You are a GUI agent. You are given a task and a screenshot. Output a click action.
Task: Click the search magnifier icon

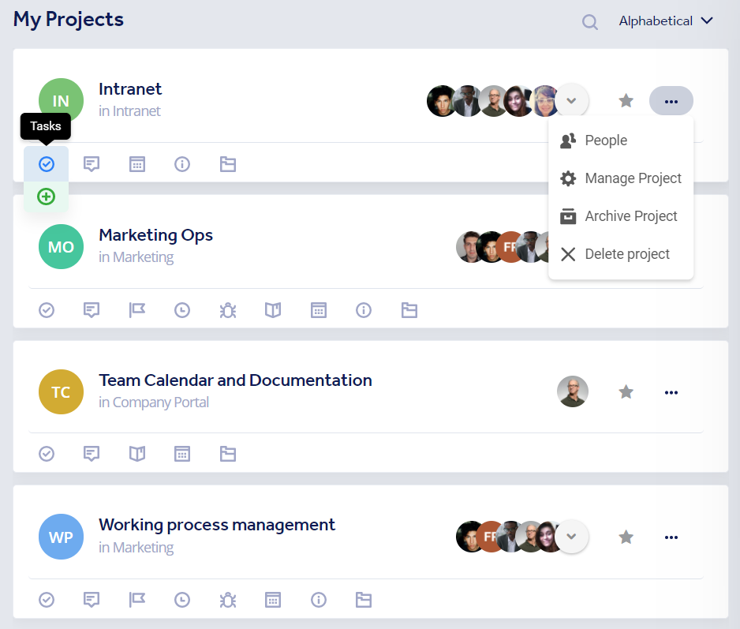(x=590, y=22)
